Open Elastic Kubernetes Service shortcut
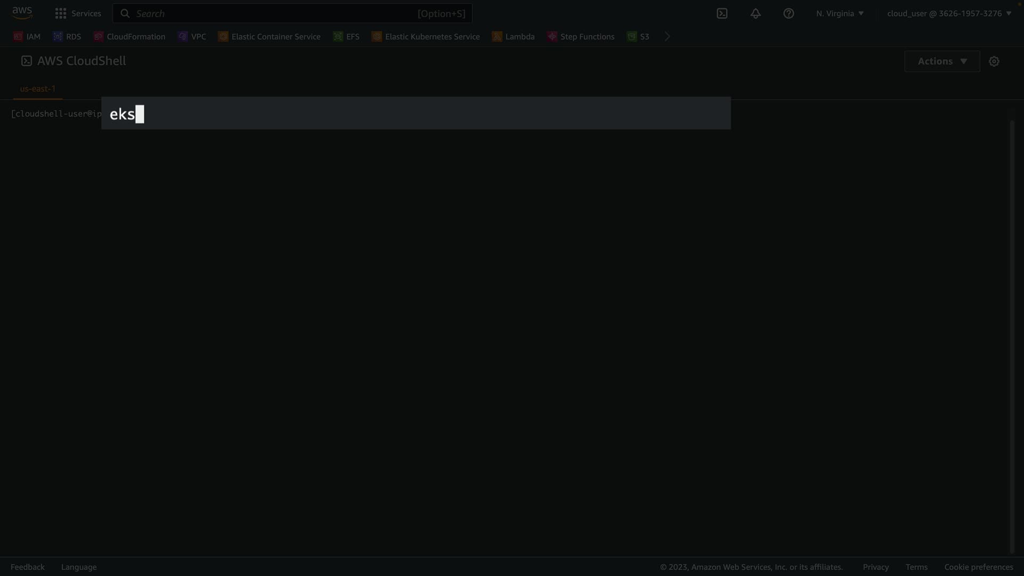 (x=426, y=37)
